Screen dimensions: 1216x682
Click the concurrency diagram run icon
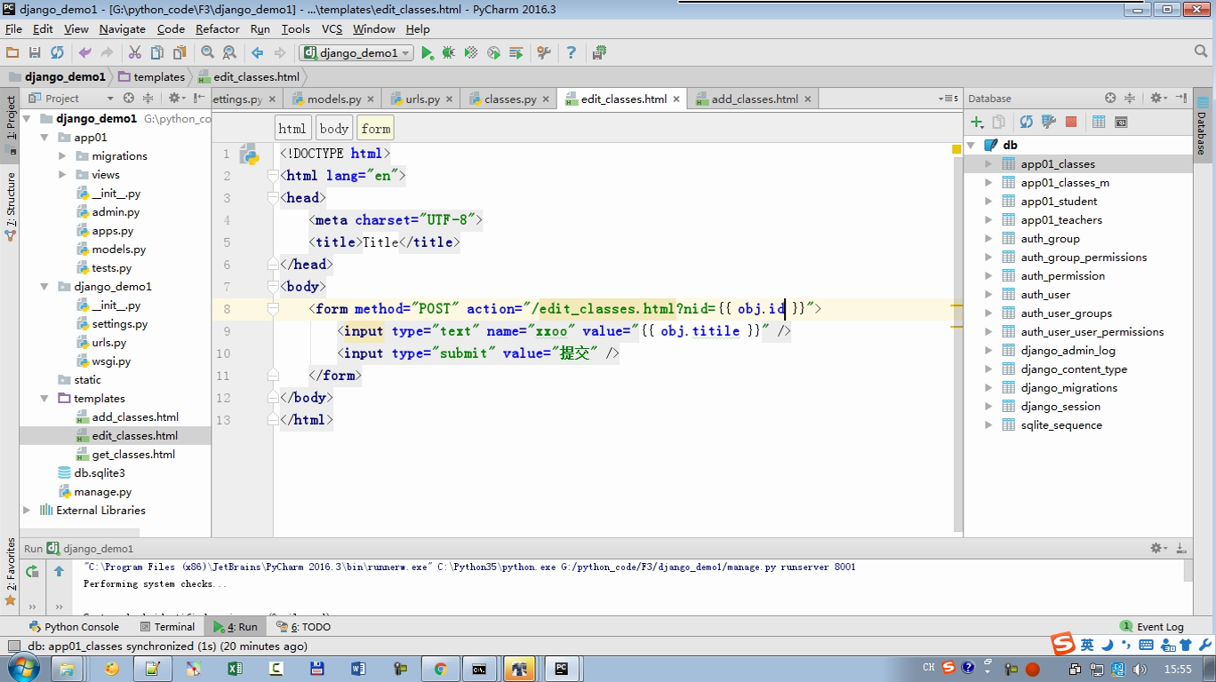[516, 53]
